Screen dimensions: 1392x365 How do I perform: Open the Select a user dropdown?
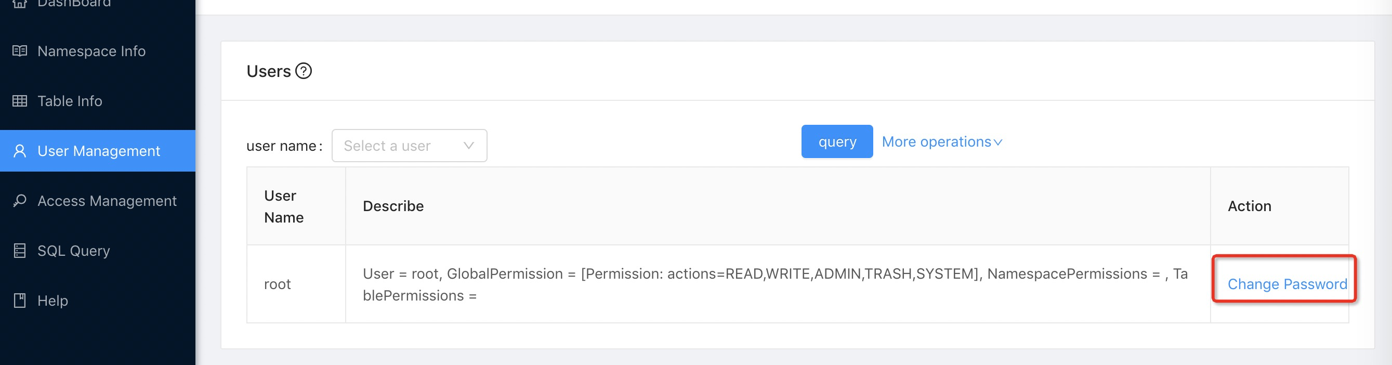click(x=409, y=146)
